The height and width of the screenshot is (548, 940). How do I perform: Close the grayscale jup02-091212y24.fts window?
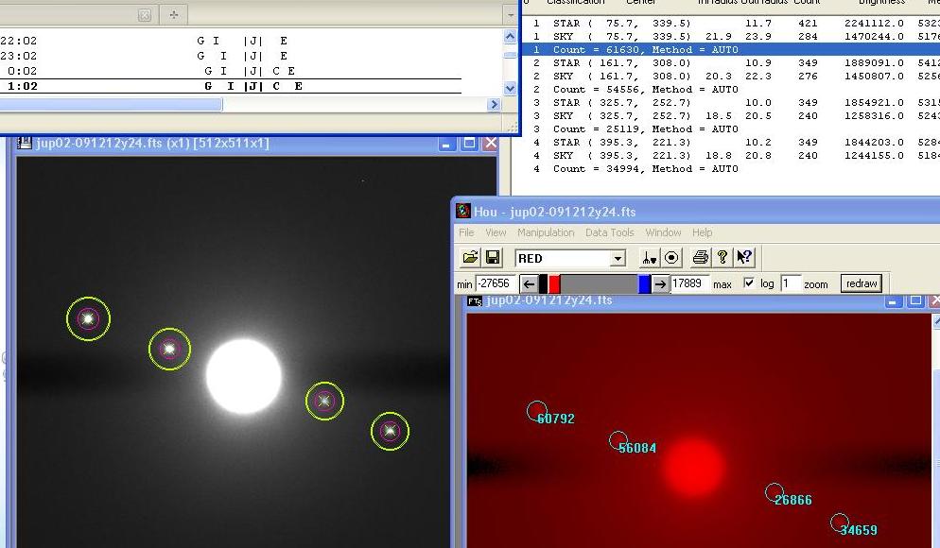coord(491,144)
